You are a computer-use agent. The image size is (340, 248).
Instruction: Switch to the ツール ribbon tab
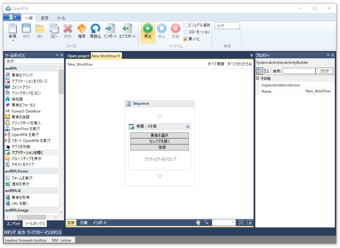[x=61, y=18]
